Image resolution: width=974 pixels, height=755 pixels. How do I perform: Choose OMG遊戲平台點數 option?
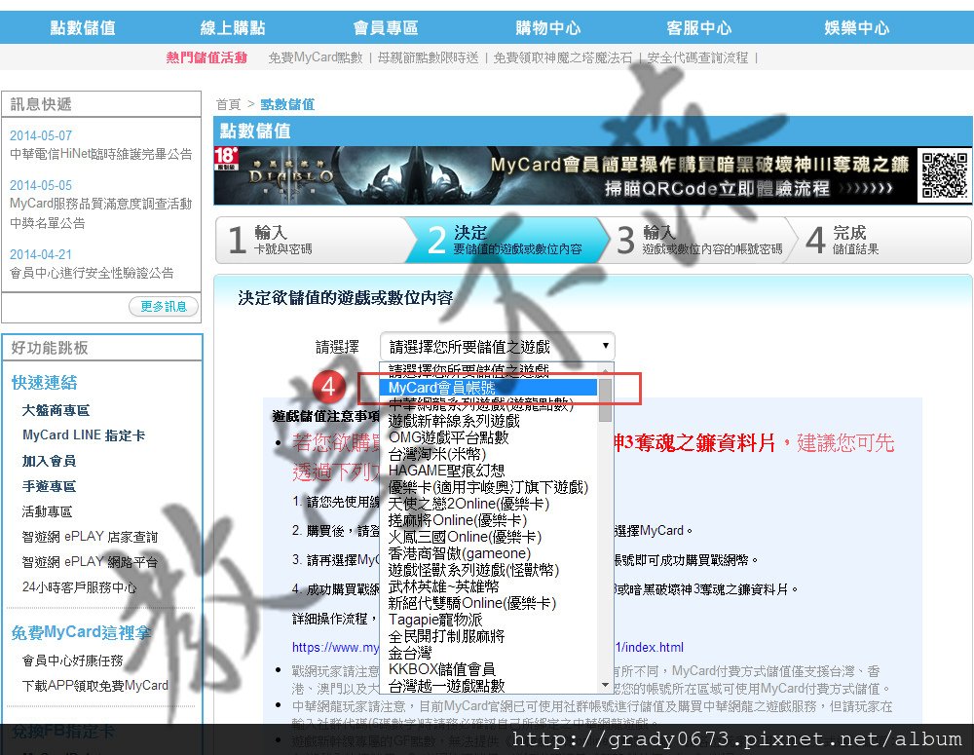click(489, 437)
